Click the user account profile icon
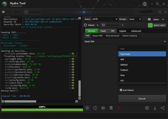The image size is (168, 119). 160,12
